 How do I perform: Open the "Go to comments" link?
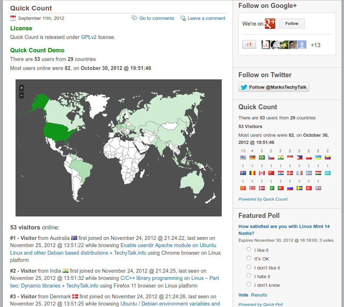point(157,18)
